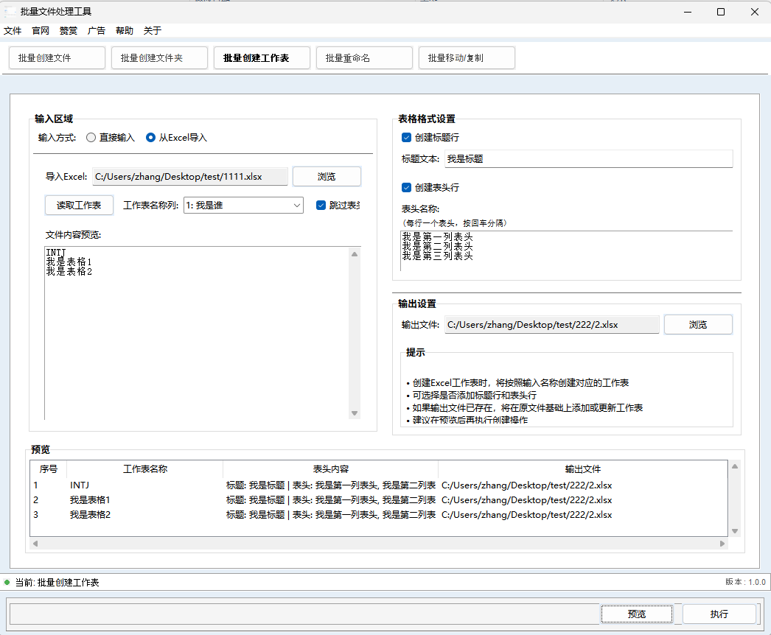
Task: Toggle the 创建标题行 checkbox
Action: [406, 137]
